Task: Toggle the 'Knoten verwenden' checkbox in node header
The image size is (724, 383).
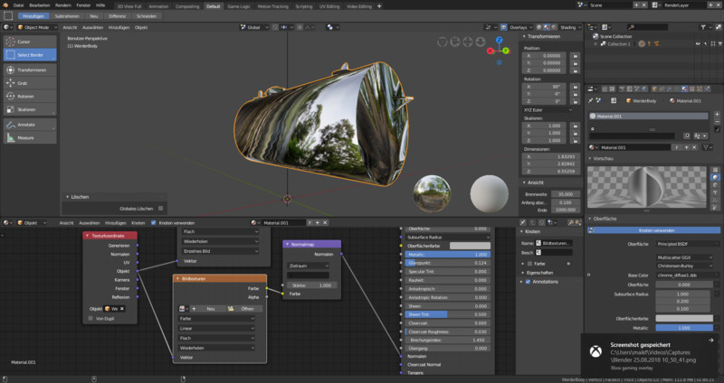Action: [x=155, y=222]
